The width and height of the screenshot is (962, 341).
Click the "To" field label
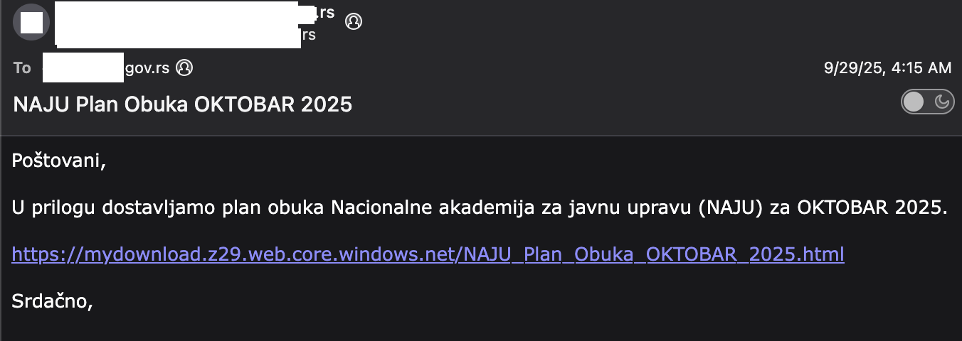coord(22,68)
